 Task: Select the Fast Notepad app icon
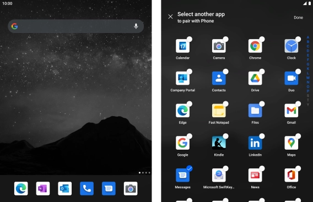pos(219,111)
